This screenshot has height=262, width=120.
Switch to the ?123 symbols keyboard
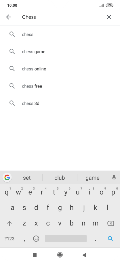[x=9, y=239]
